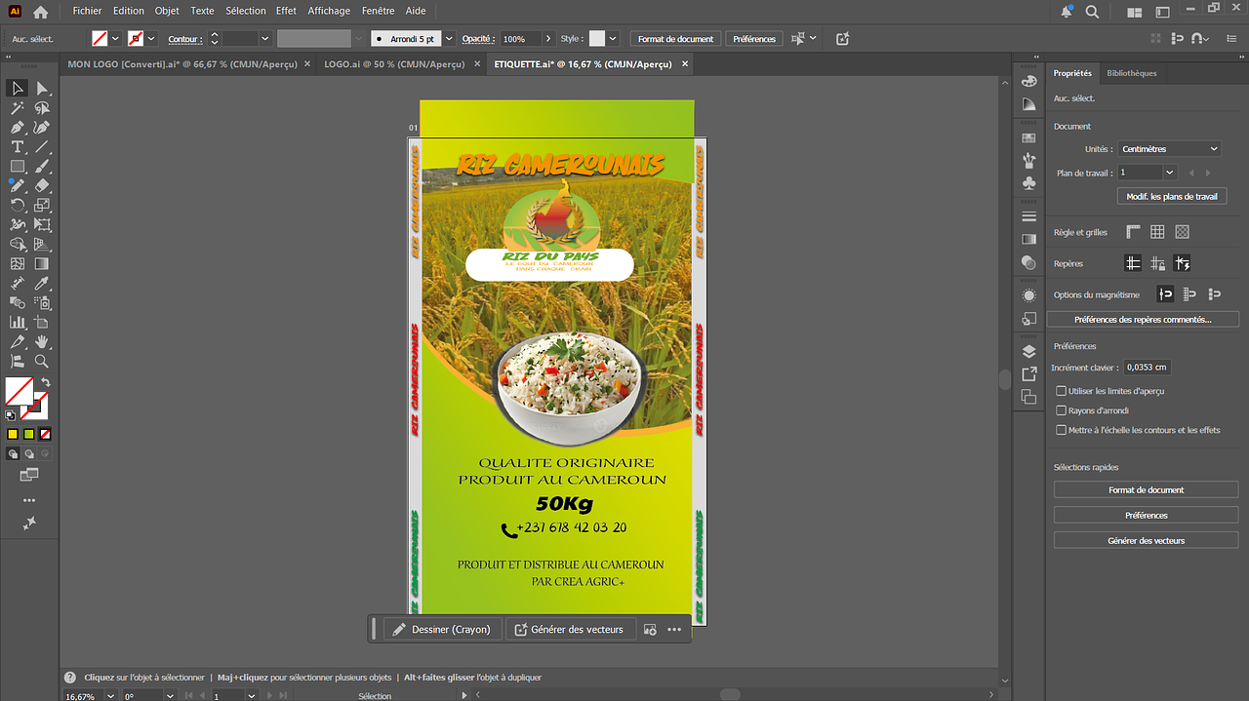
Task: Select the Hand tool
Action: (x=42, y=342)
